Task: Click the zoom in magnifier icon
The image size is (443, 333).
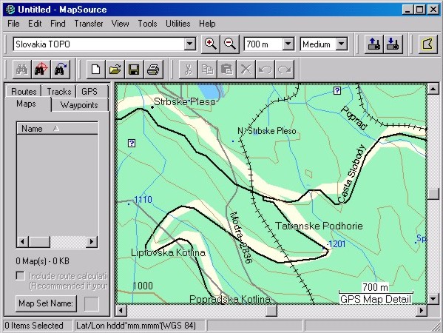Action: coord(211,44)
